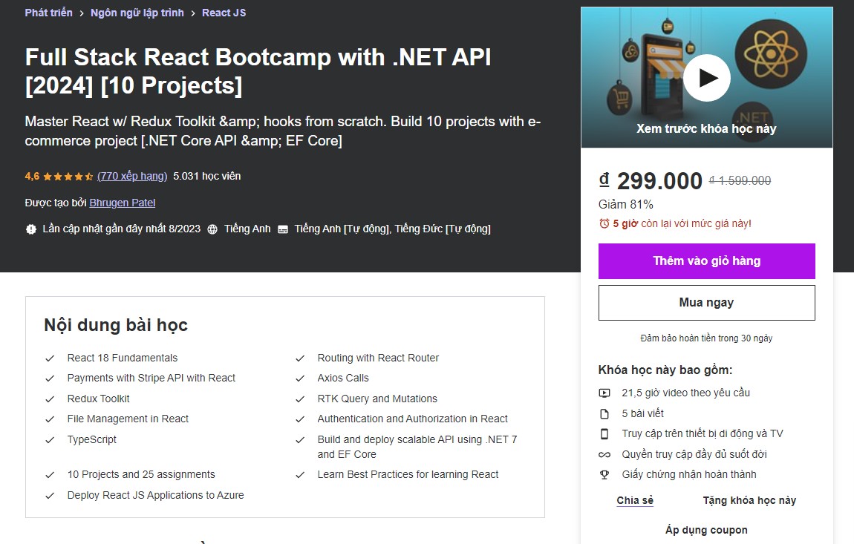Click the globe language icon

pos(212,229)
